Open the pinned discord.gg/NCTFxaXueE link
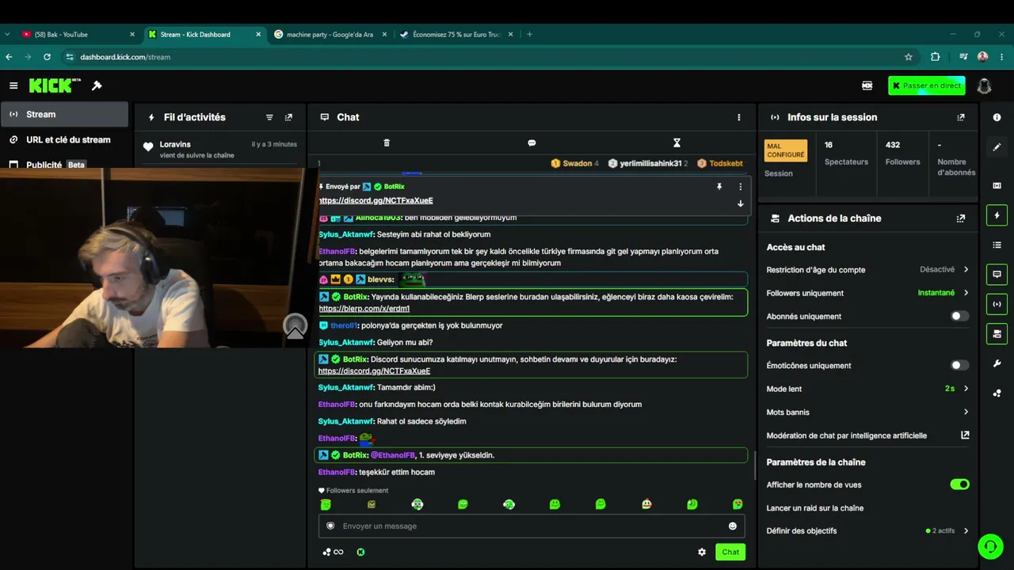This screenshot has height=570, width=1014. tap(375, 200)
